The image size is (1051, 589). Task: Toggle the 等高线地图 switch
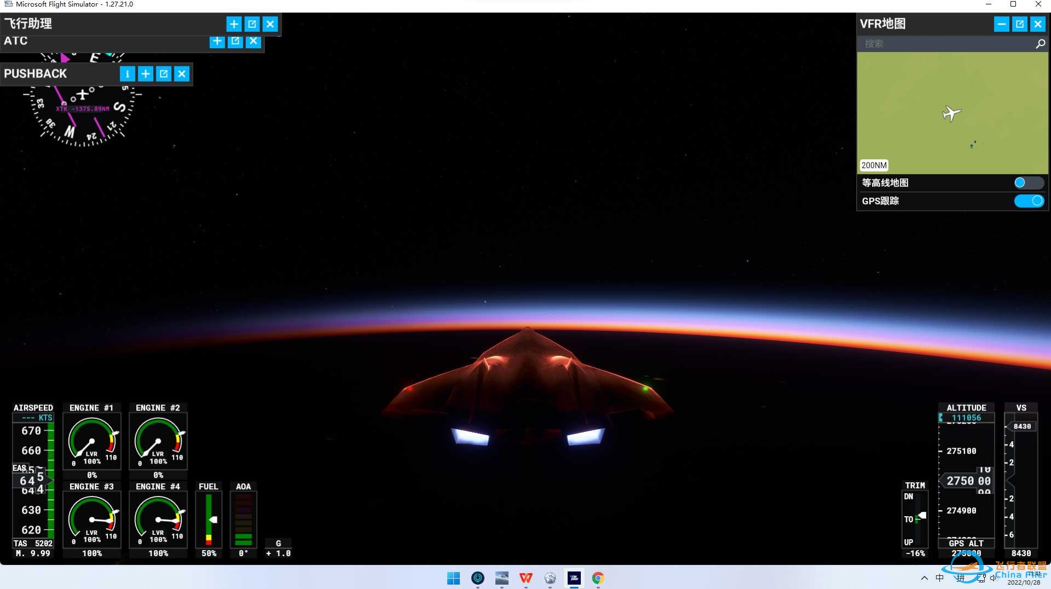(1028, 183)
